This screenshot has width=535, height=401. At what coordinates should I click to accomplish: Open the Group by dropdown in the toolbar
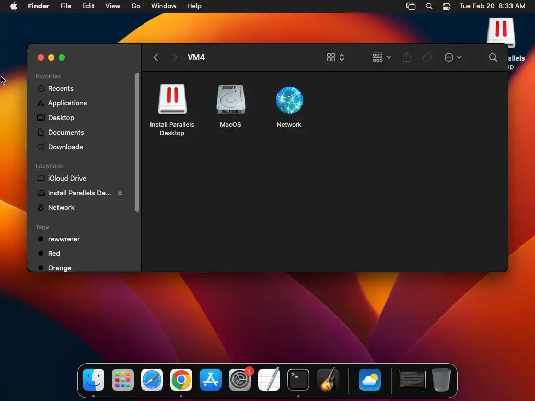381,57
